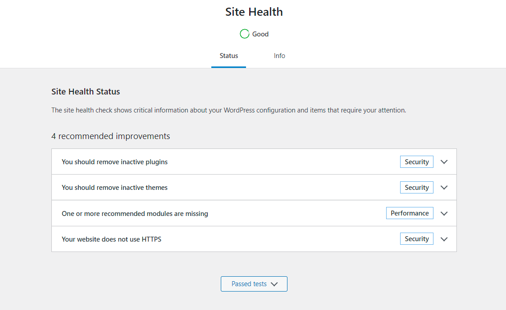
Task: Click the chevron inside Passed tests button
Action: (274, 284)
